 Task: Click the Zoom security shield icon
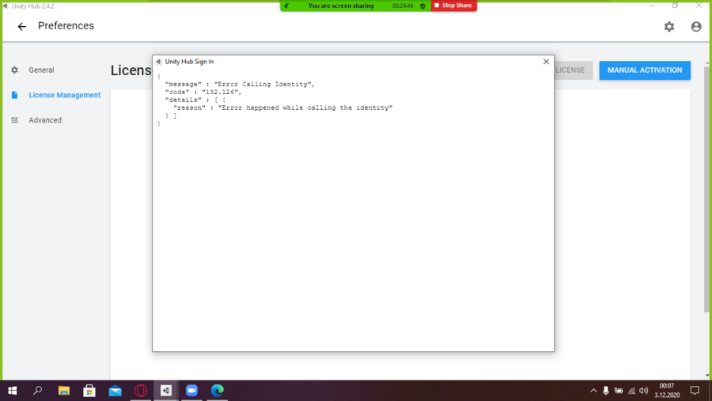tap(422, 6)
